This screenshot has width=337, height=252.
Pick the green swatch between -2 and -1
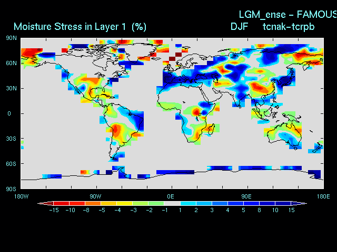(156, 203)
